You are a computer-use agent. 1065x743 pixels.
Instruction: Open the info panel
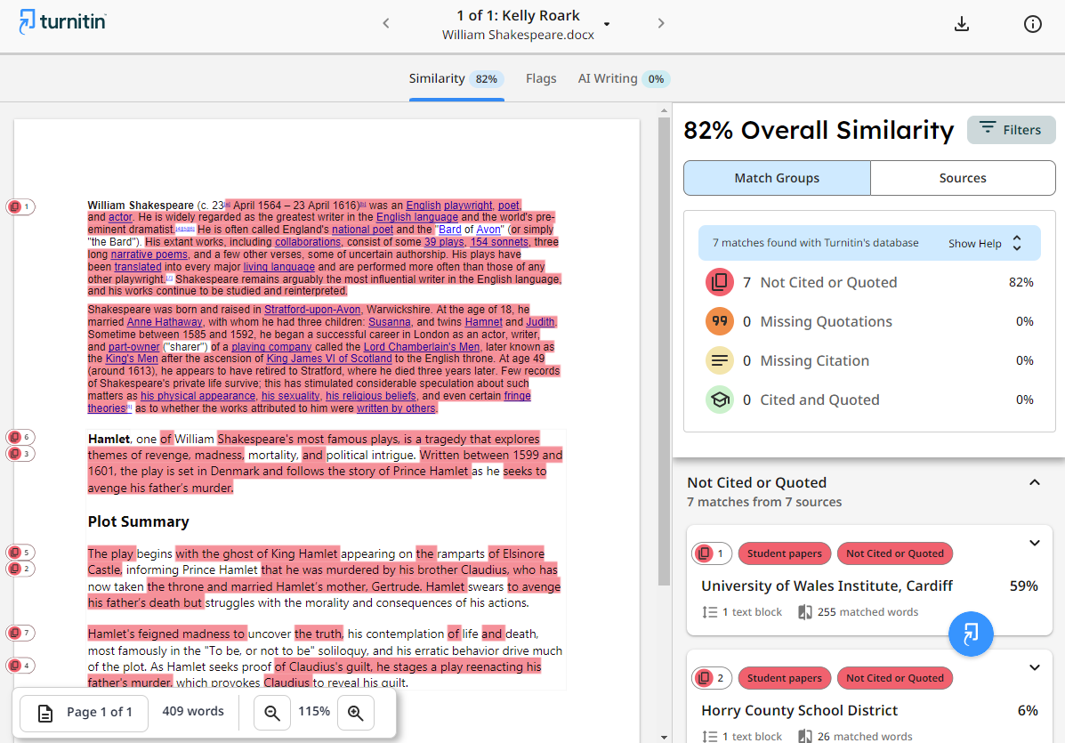click(x=1032, y=24)
